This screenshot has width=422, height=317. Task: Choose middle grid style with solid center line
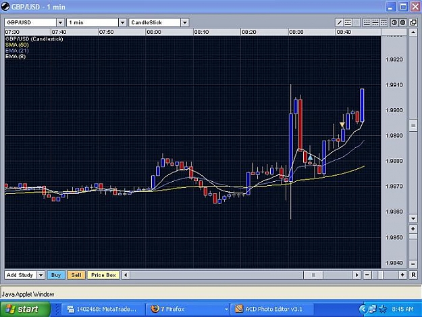click(375, 22)
